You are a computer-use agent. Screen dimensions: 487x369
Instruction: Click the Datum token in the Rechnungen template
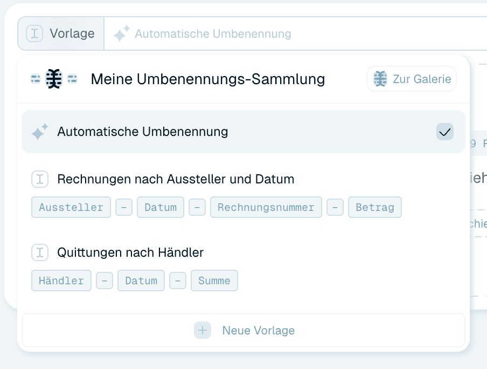(161, 207)
